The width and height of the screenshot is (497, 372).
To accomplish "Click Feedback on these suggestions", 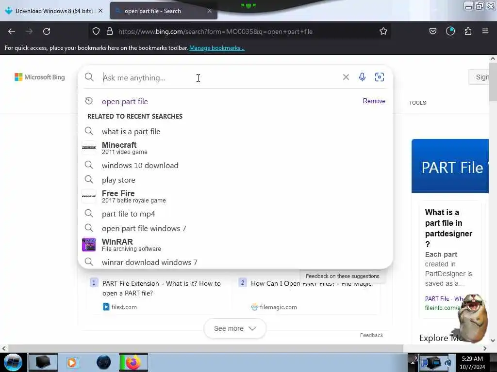I will tap(342, 276).
